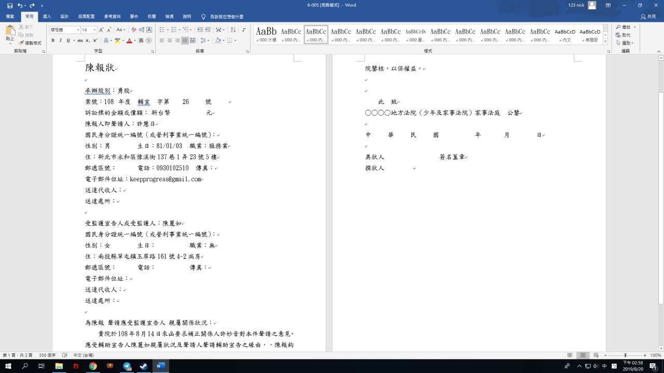This screenshot has width=664, height=373.
Task: Click the zoom slider in status bar
Action: pos(625,355)
